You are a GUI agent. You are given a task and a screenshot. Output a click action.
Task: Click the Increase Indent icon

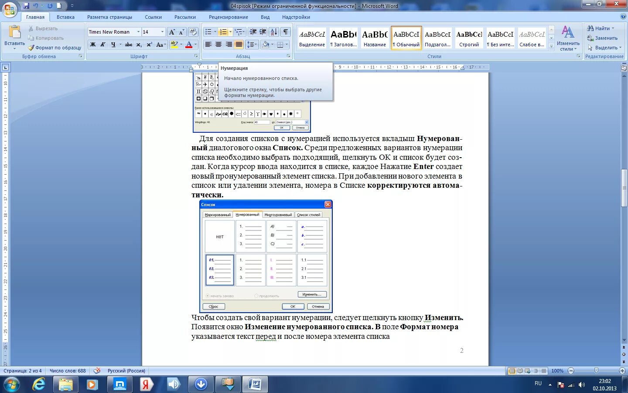(x=263, y=32)
